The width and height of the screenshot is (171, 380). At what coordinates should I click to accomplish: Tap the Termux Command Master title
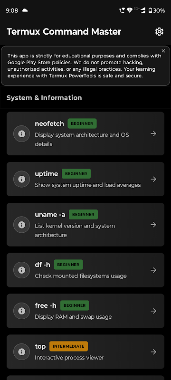click(64, 31)
